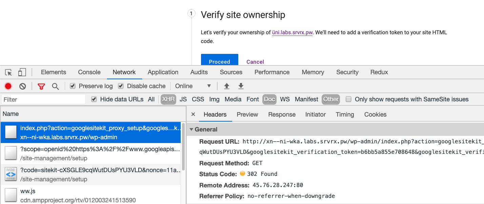Select the ?scope=openid request row
This screenshot has width=484, height=204.
pos(91,154)
